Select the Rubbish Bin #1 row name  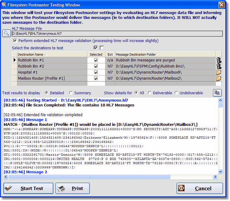(52, 60)
